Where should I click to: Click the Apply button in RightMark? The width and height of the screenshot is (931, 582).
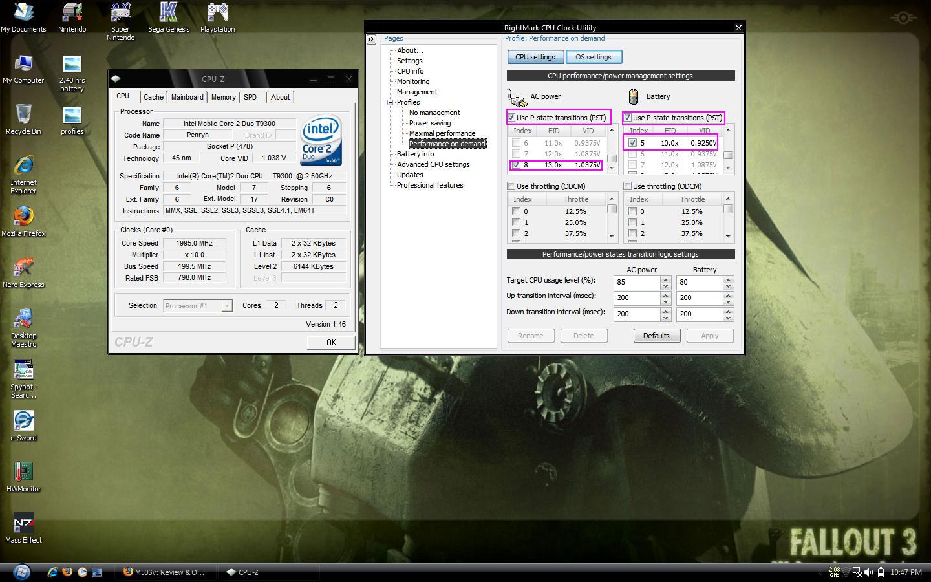point(709,336)
